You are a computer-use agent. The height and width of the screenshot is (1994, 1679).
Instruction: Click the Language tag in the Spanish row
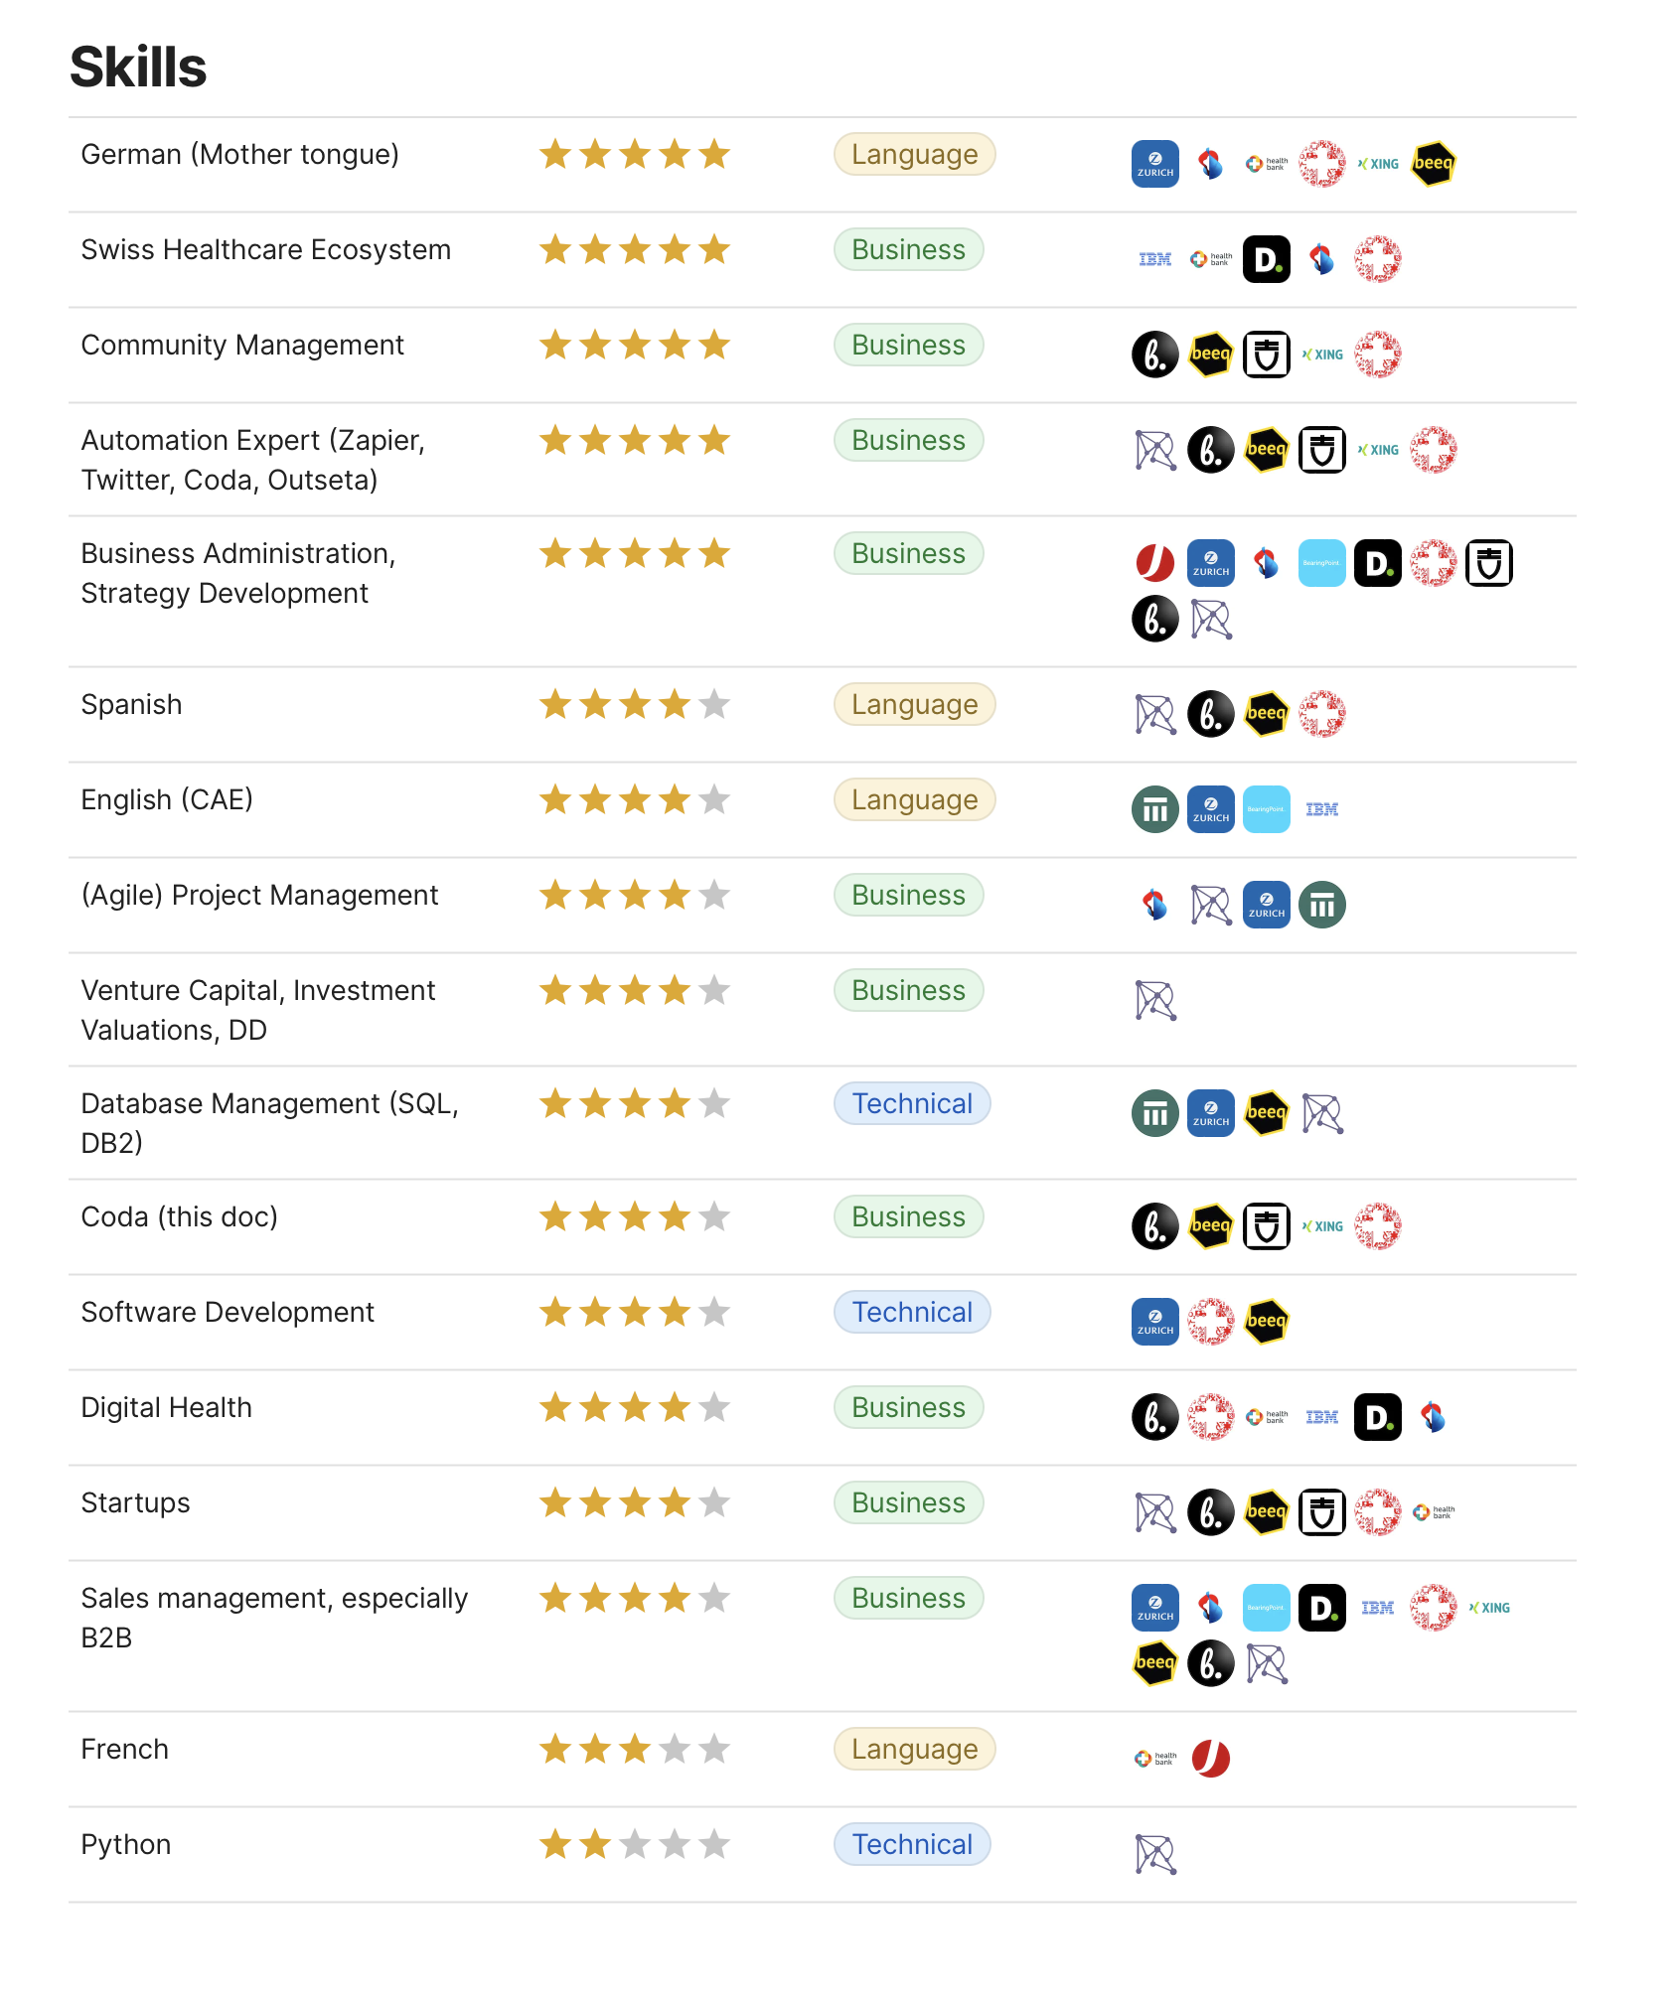[x=914, y=704]
